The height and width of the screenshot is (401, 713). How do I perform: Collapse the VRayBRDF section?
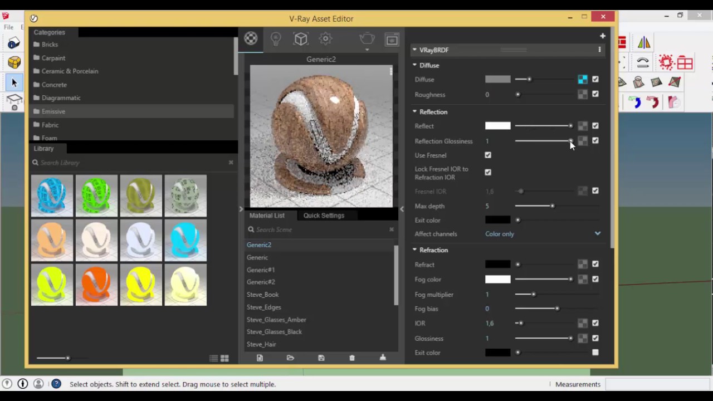(414, 50)
